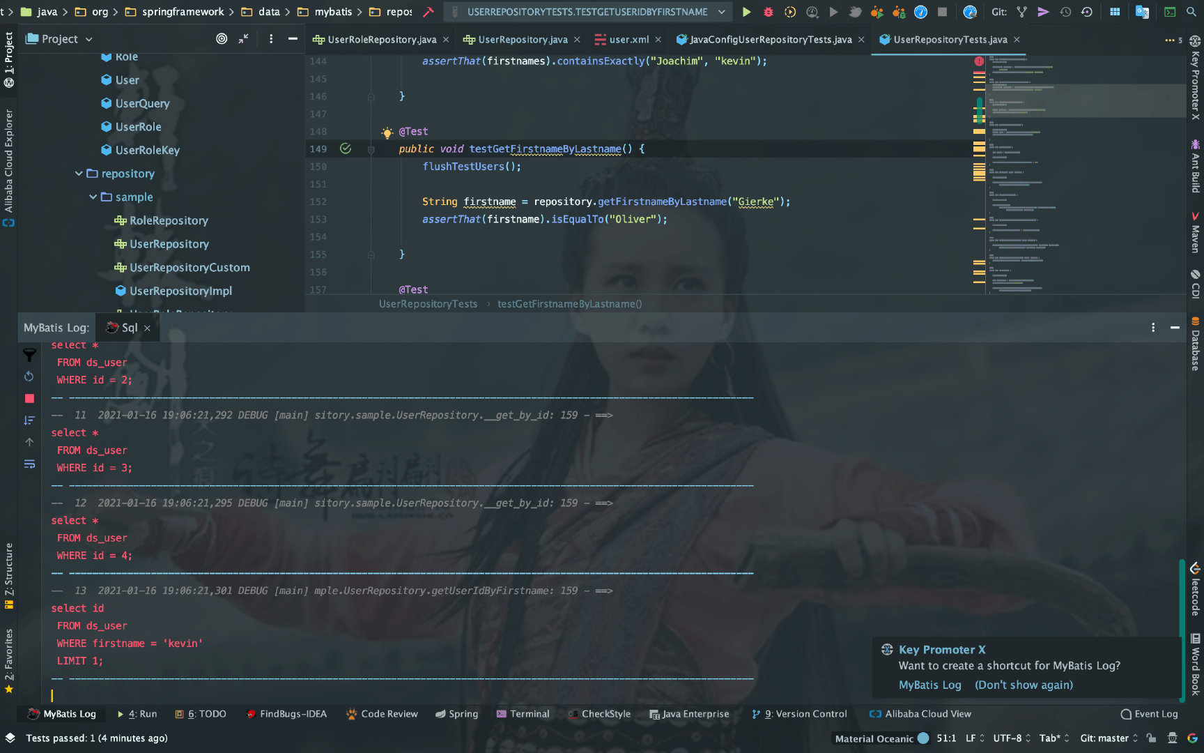Toggle the Structure tool window sidebar button
Viewport: 1204px width, 753px height.
click(x=8, y=576)
